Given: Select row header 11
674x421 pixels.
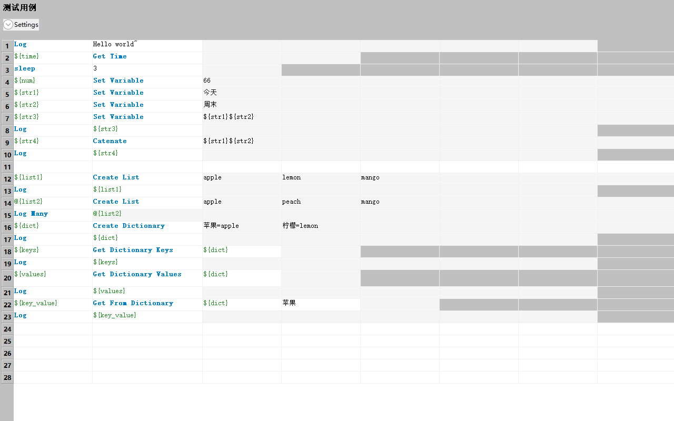Looking at the screenshot, I should 7,167.
